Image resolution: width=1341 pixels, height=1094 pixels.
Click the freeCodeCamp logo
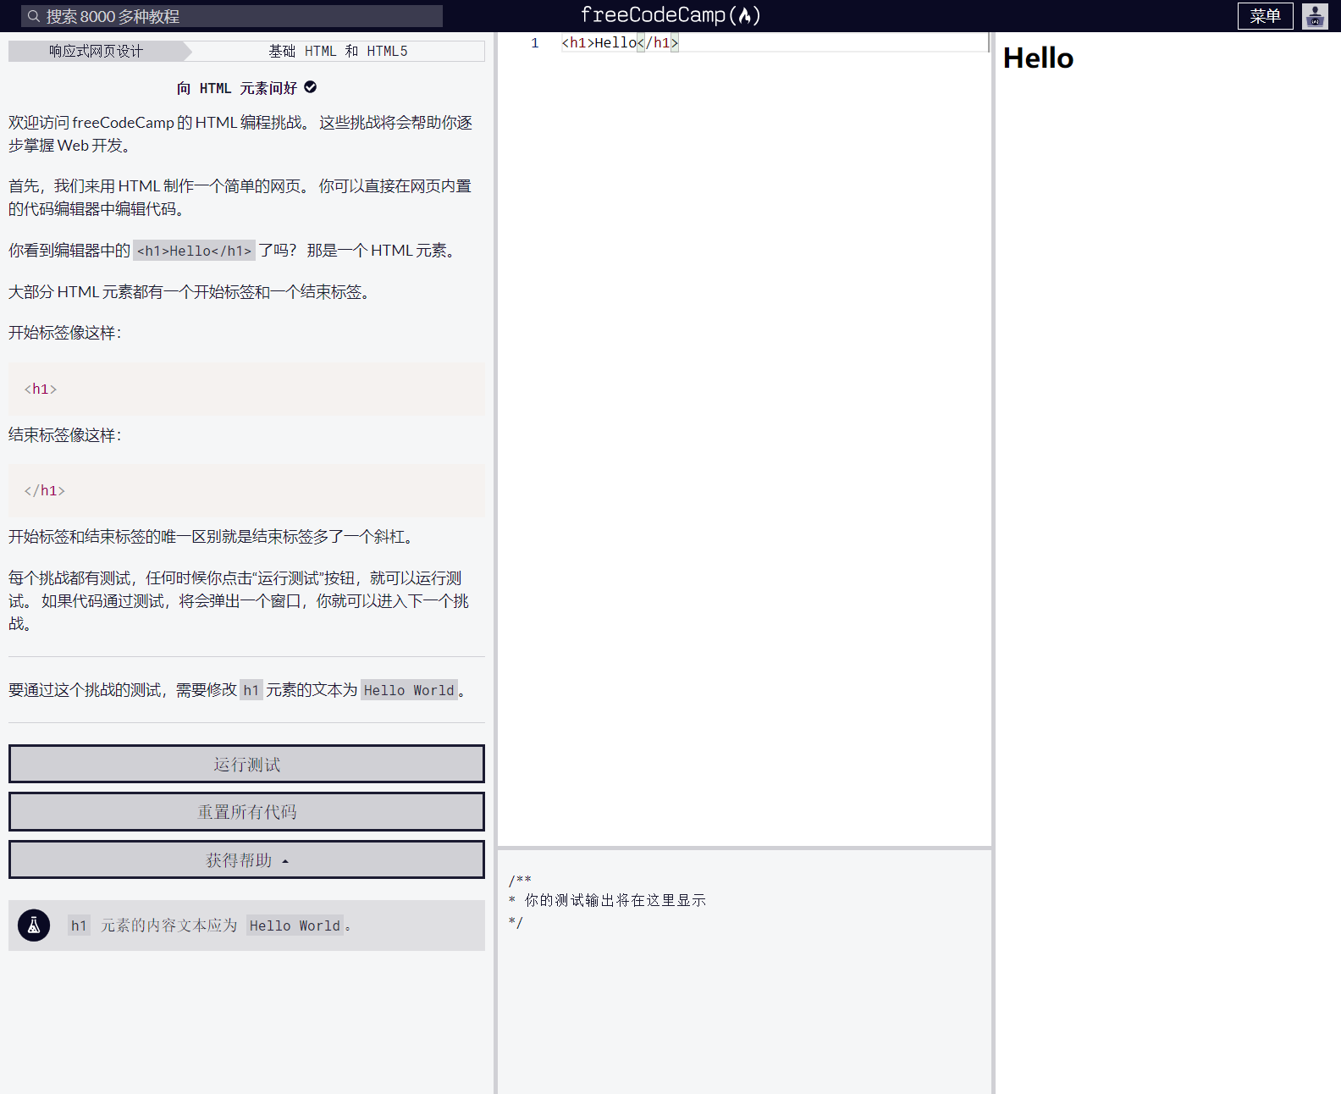point(670,15)
